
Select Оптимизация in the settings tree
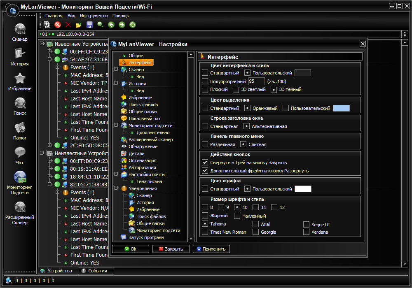(143, 160)
